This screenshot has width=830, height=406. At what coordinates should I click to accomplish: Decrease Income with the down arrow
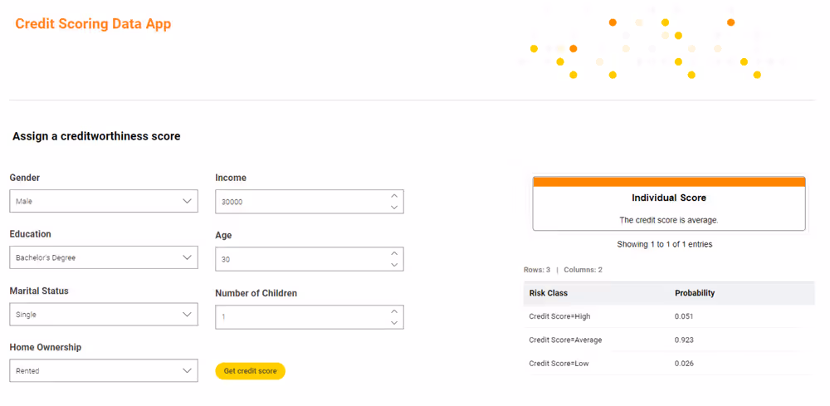coord(394,207)
